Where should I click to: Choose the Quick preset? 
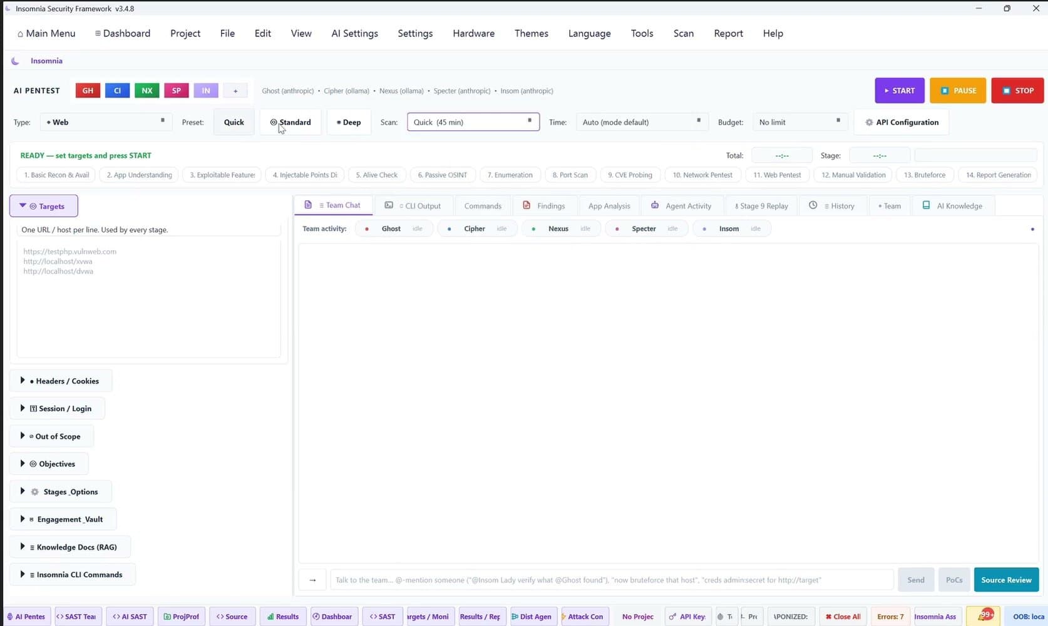coord(234,122)
